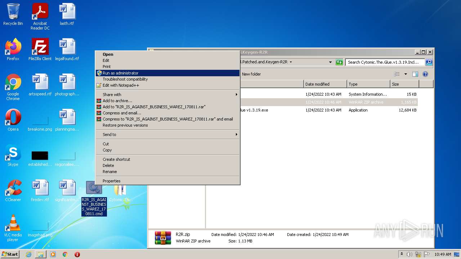461x259 pixels.
Task: Open CCleaner desktop shortcut
Action: [x=13, y=191]
